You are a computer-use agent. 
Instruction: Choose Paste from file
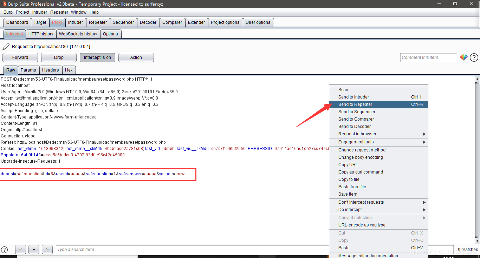pos(378,187)
